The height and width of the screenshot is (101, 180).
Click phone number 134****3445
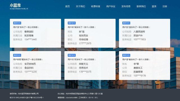31,40
